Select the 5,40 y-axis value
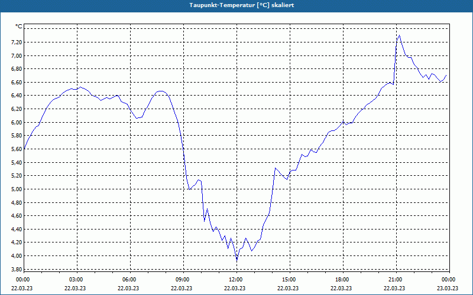The image size is (473, 295). click(x=17, y=163)
